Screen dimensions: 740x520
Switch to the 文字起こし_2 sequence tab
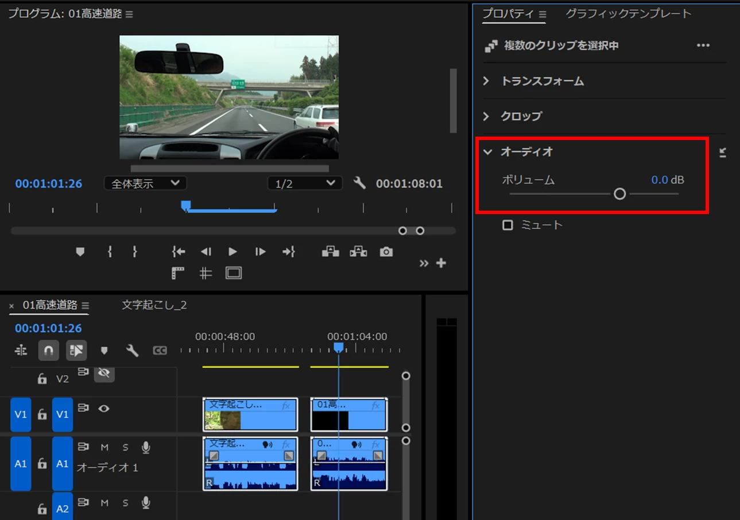pyautogui.click(x=154, y=305)
